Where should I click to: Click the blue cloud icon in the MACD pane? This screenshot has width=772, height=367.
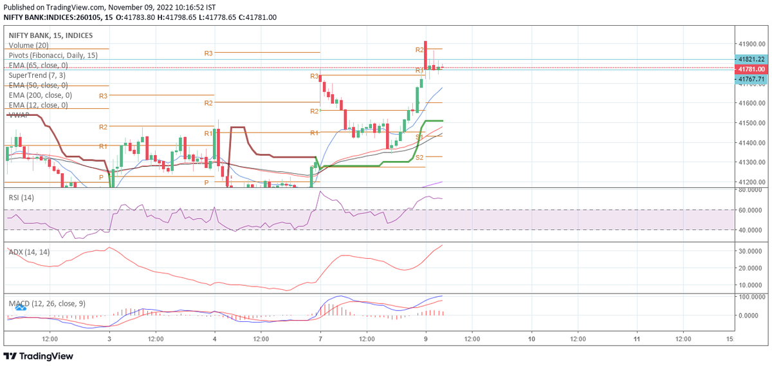click(x=19, y=308)
